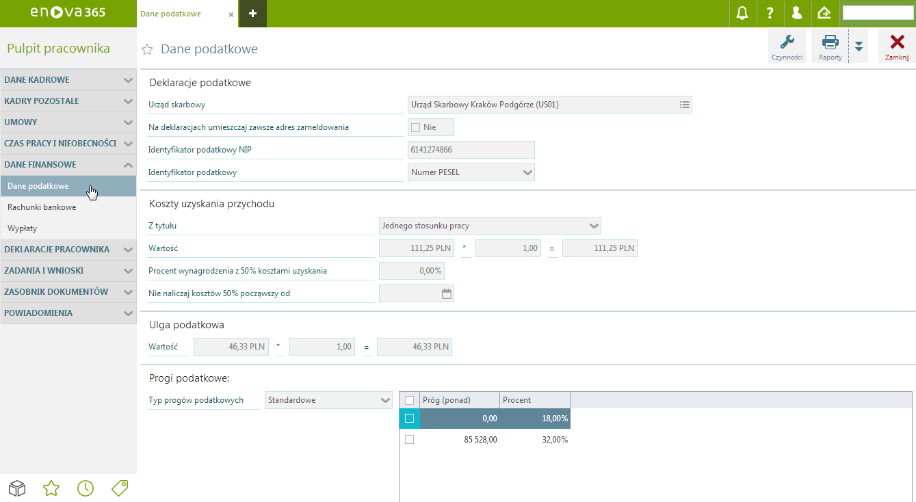Open the tags icon at bottom
Viewport: 916px width, 502px height.
(x=120, y=488)
